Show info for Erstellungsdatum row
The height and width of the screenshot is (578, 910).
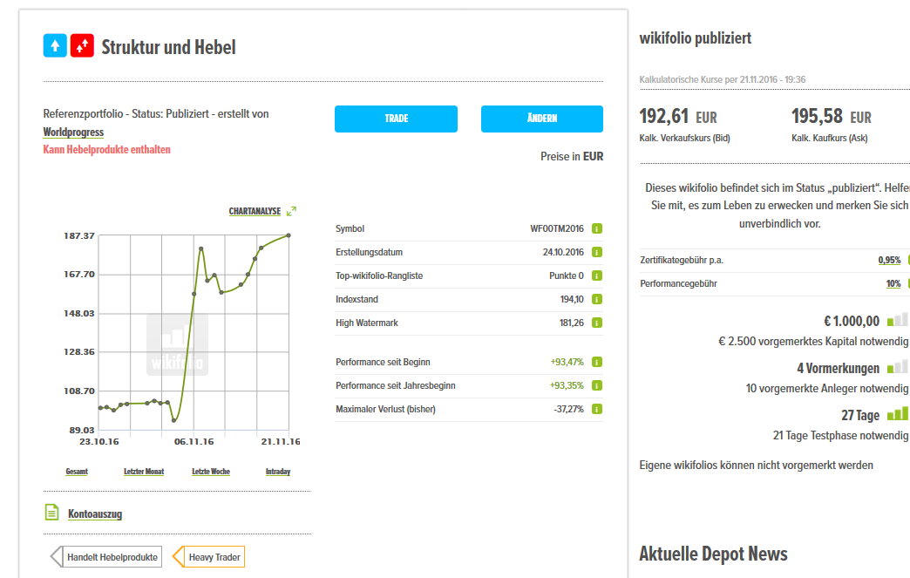pyautogui.click(x=597, y=253)
